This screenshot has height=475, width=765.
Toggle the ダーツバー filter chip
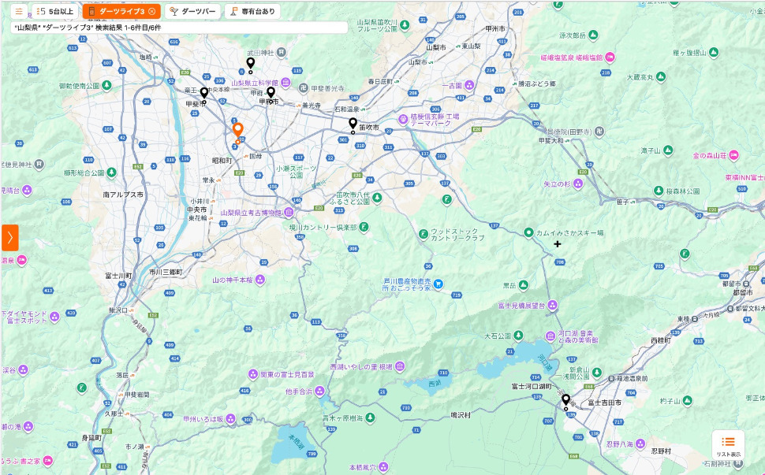(192, 11)
